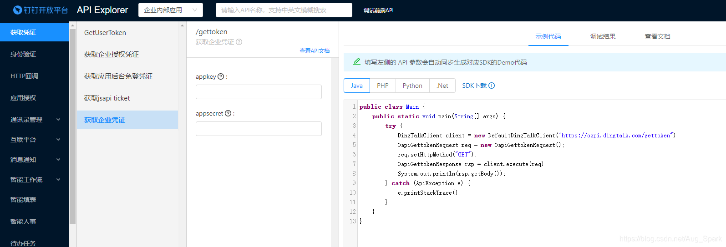
Task: Expand the 互联平台 sidebar section
Action: [x=58, y=140]
